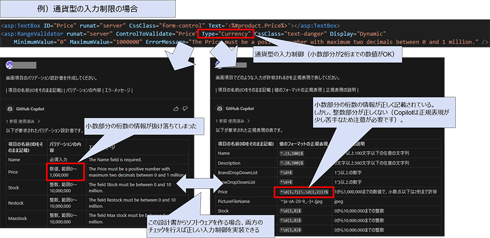
Task: Click reply text '以下が要求されたバリデーション設計書です。'
Action: click(x=44, y=130)
